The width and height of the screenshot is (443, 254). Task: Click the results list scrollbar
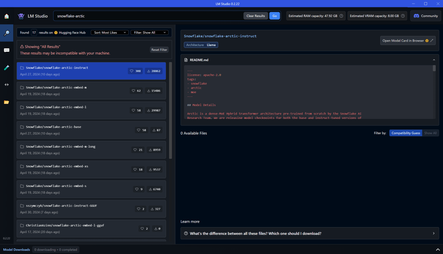[170, 110]
